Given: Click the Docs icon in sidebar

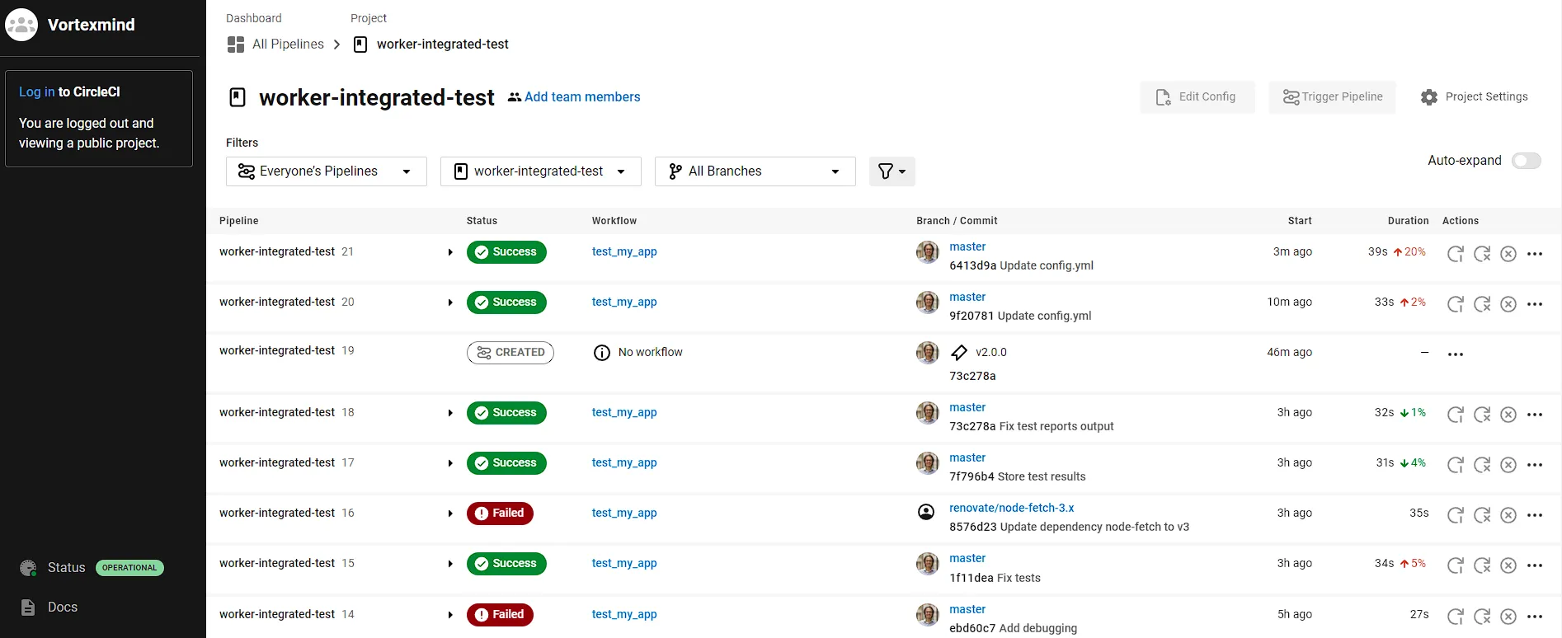Looking at the screenshot, I should point(28,608).
